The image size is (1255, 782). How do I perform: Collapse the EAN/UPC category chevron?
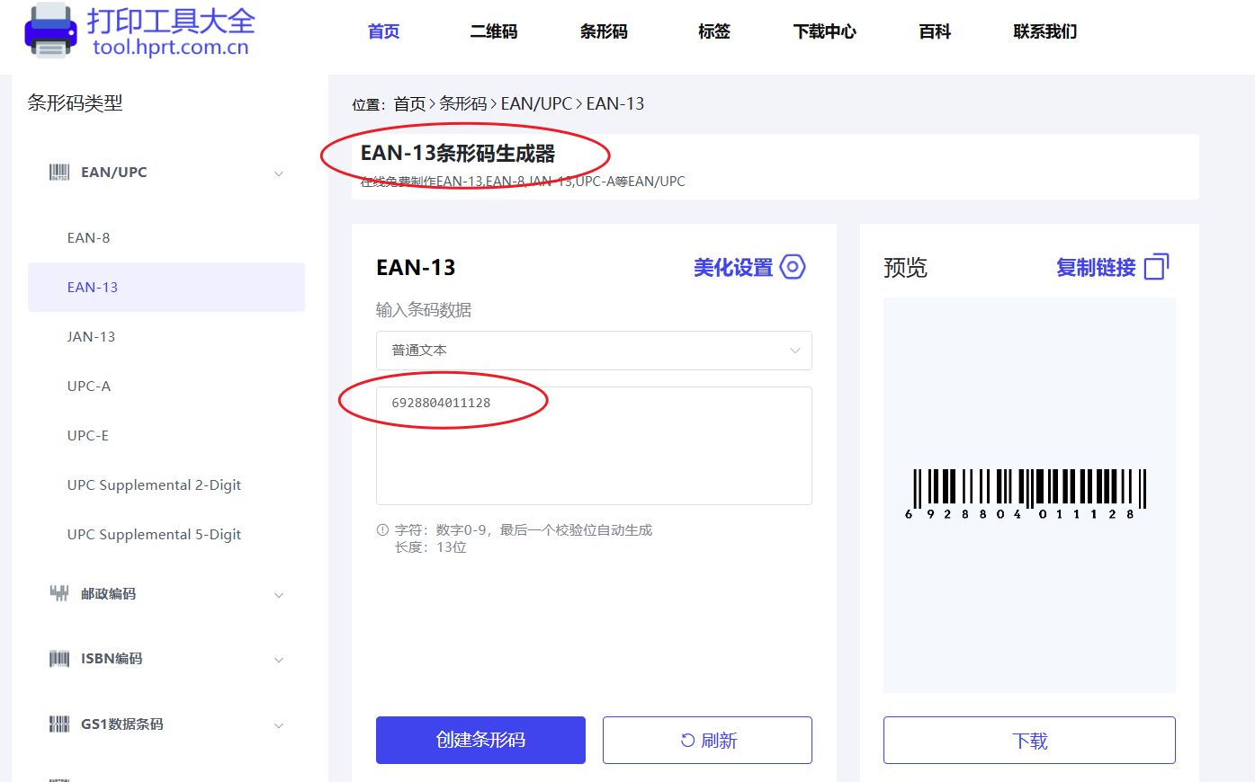(x=279, y=173)
